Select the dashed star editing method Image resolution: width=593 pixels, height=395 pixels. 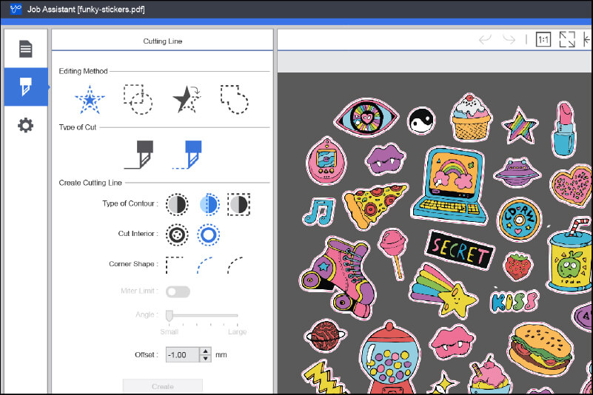[x=90, y=98]
